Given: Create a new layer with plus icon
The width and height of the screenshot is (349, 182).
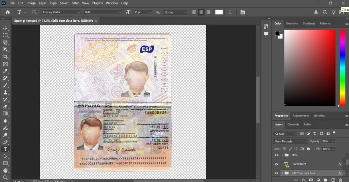Looking at the screenshot, I should [333, 180].
